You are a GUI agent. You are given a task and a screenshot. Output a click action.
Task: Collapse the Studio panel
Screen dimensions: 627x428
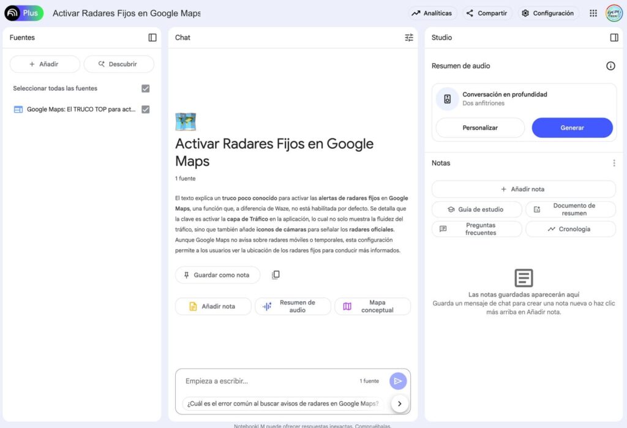tap(614, 37)
